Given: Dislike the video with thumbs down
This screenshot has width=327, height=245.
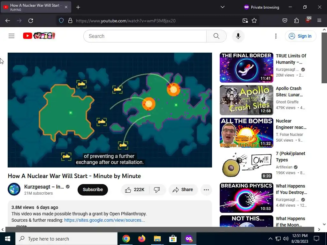Looking at the screenshot, I should (x=157, y=189).
